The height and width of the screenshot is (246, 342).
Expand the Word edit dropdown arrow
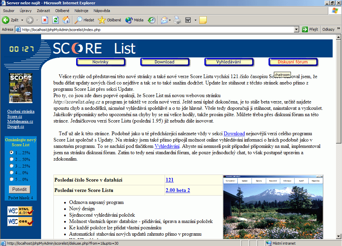tap(195, 20)
